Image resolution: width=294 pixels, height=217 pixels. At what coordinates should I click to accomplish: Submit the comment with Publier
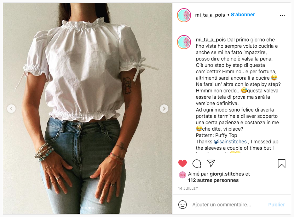pyautogui.click(x=276, y=205)
